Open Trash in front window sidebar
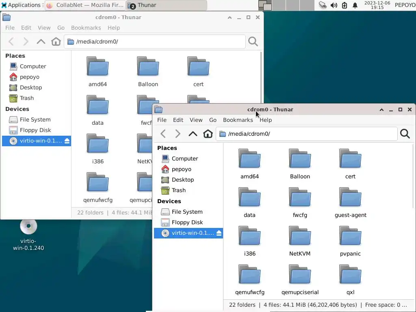The height and width of the screenshot is (312, 416). click(x=179, y=190)
